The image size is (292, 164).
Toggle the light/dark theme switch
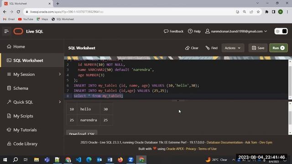281,31
